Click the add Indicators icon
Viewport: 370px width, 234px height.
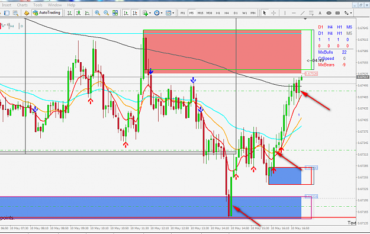point(146,13)
